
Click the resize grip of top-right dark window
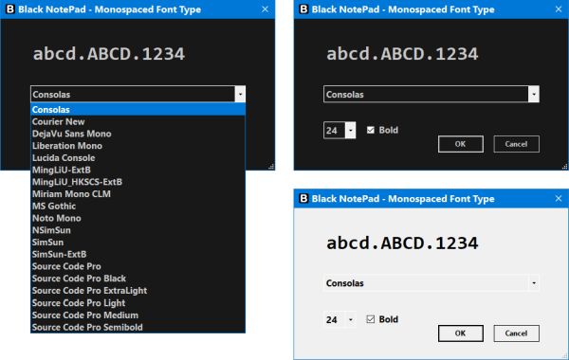coord(564,167)
